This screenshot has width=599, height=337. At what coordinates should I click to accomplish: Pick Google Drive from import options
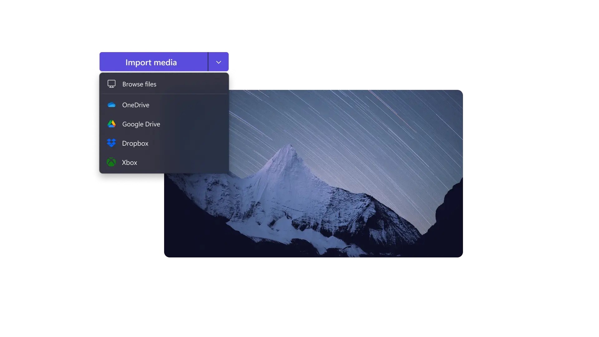tap(141, 124)
